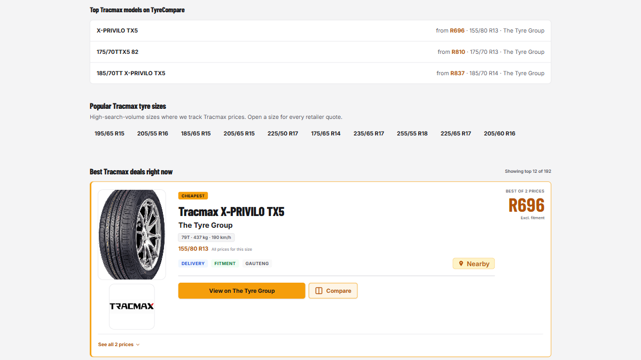Expand See all 2 prices
The height and width of the screenshot is (360, 641).
click(x=119, y=345)
